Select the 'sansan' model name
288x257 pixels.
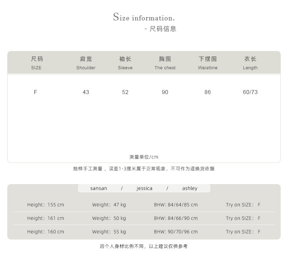tap(98, 188)
